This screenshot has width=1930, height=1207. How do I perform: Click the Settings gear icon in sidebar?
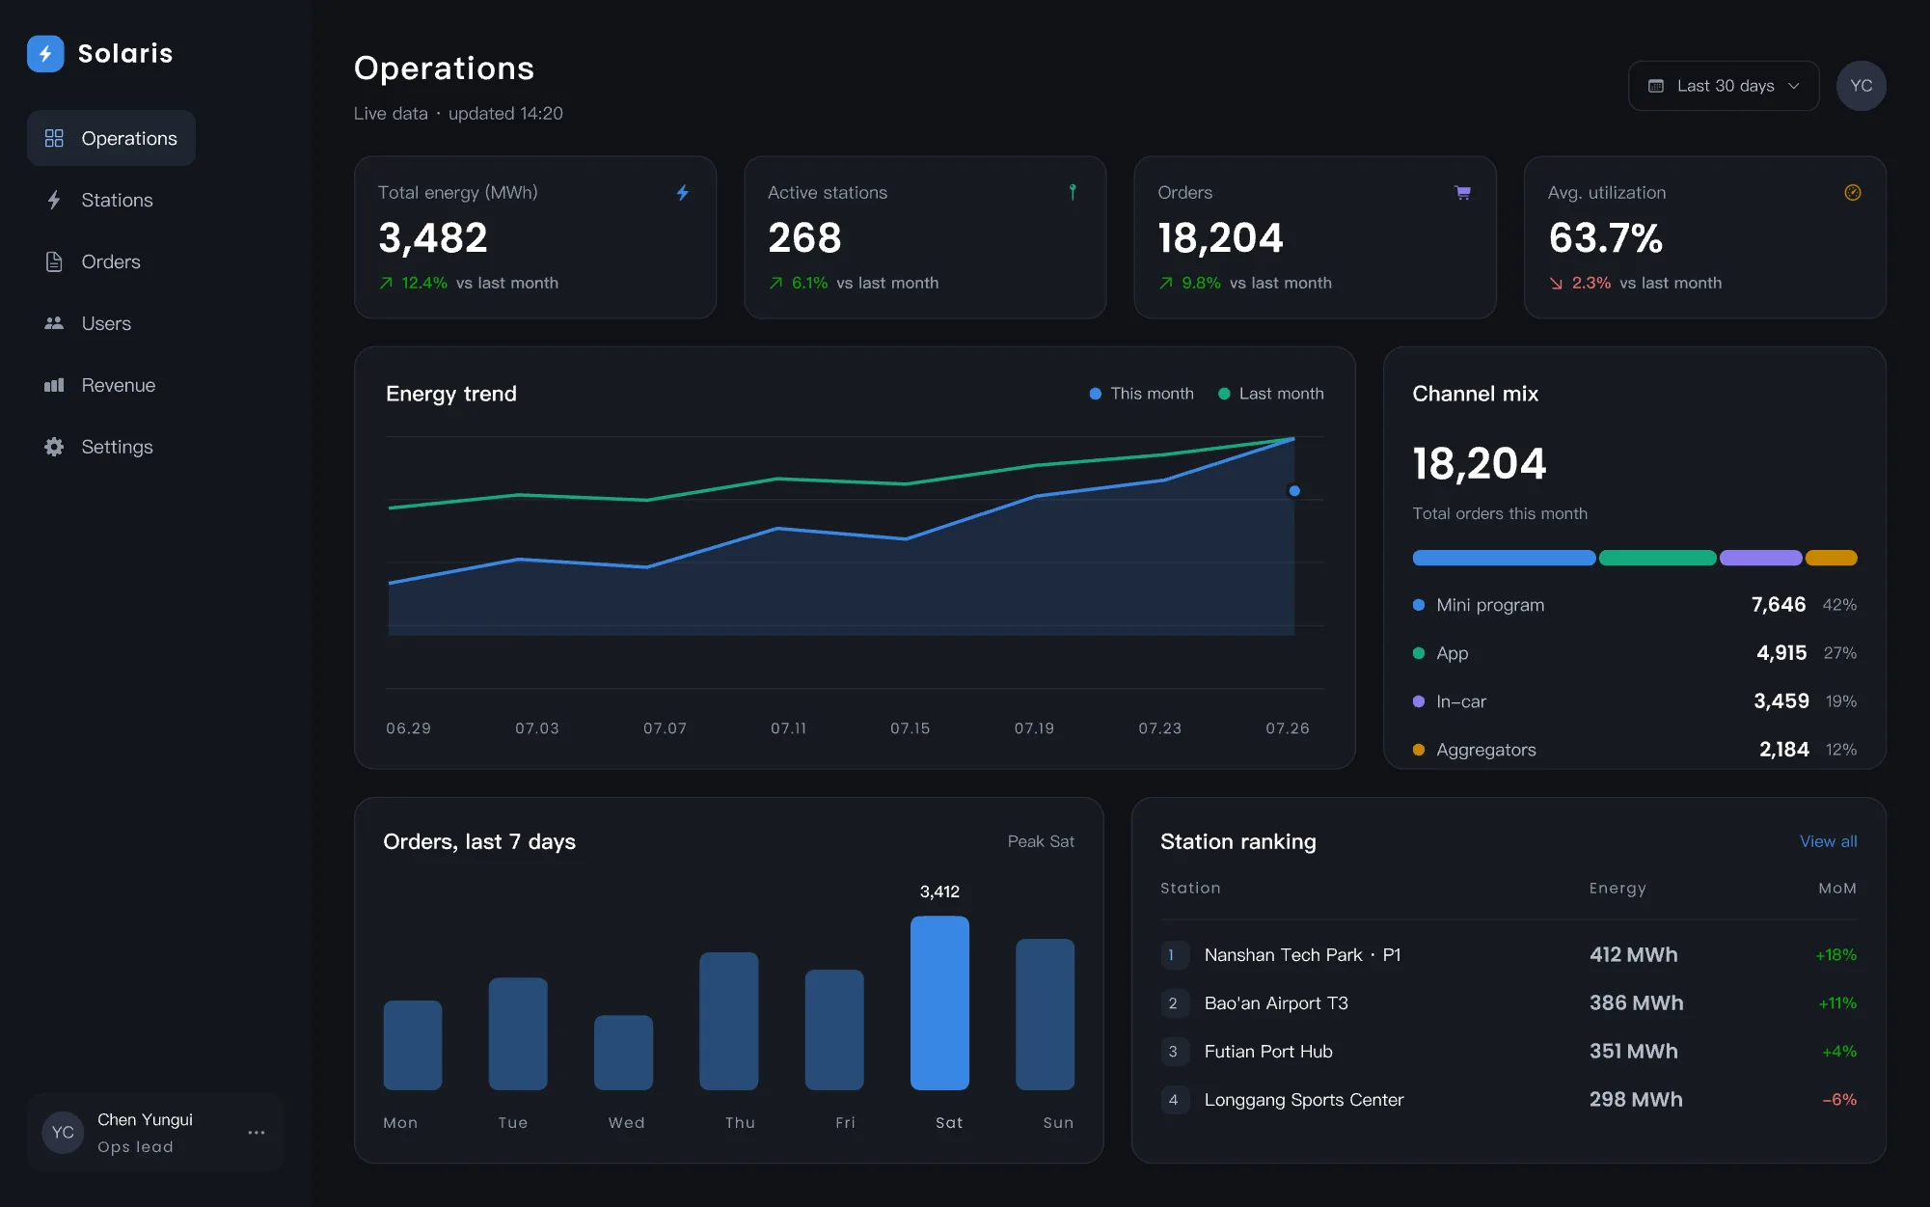tap(54, 447)
